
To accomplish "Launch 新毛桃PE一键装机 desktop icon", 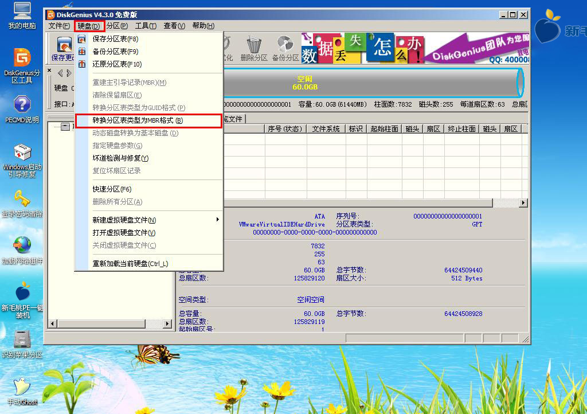I will [x=22, y=300].
